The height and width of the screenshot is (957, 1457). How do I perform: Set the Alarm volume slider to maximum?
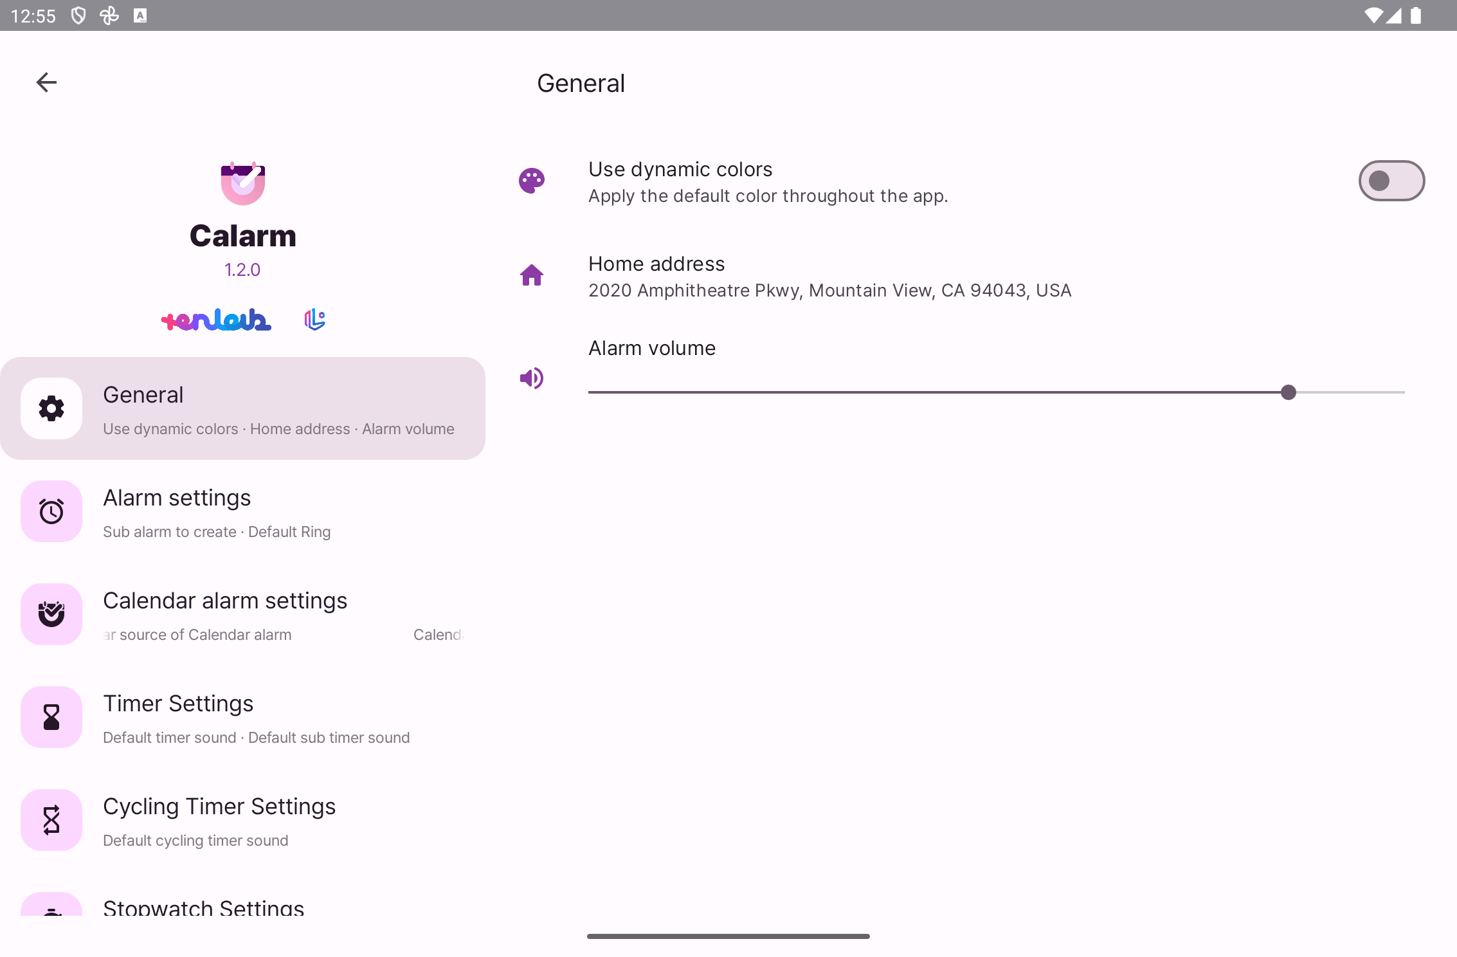click(x=1404, y=392)
